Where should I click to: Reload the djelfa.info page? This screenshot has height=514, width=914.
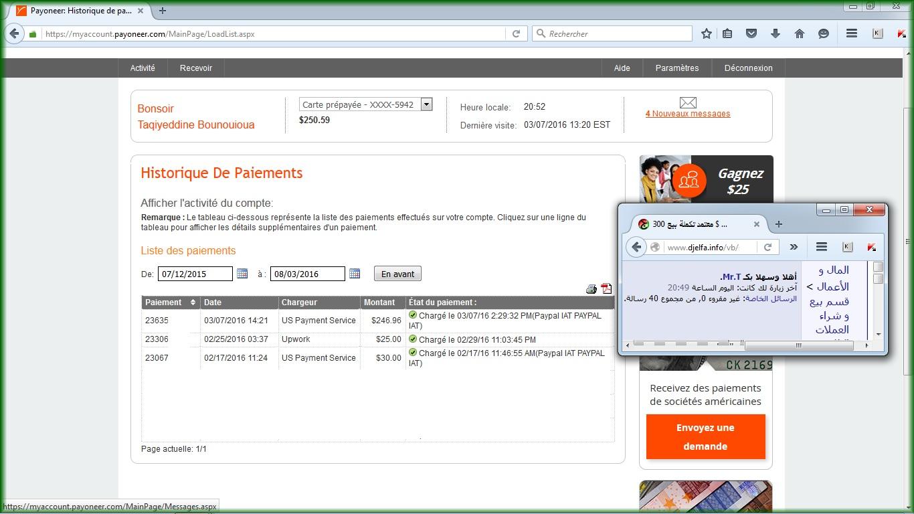point(767,247)
